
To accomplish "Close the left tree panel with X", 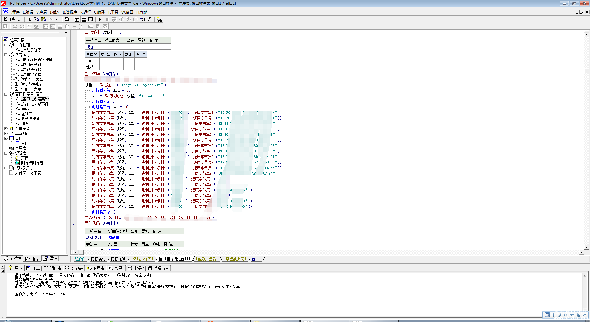I will pos(66,33).
